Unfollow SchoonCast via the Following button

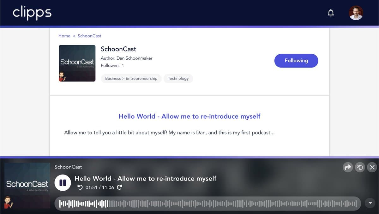point(296,60)
